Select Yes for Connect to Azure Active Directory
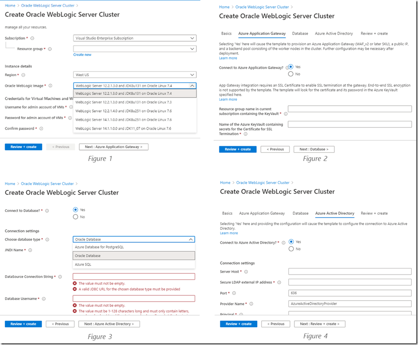This screenshot has height=345, width=418. (x=291, y=242)
